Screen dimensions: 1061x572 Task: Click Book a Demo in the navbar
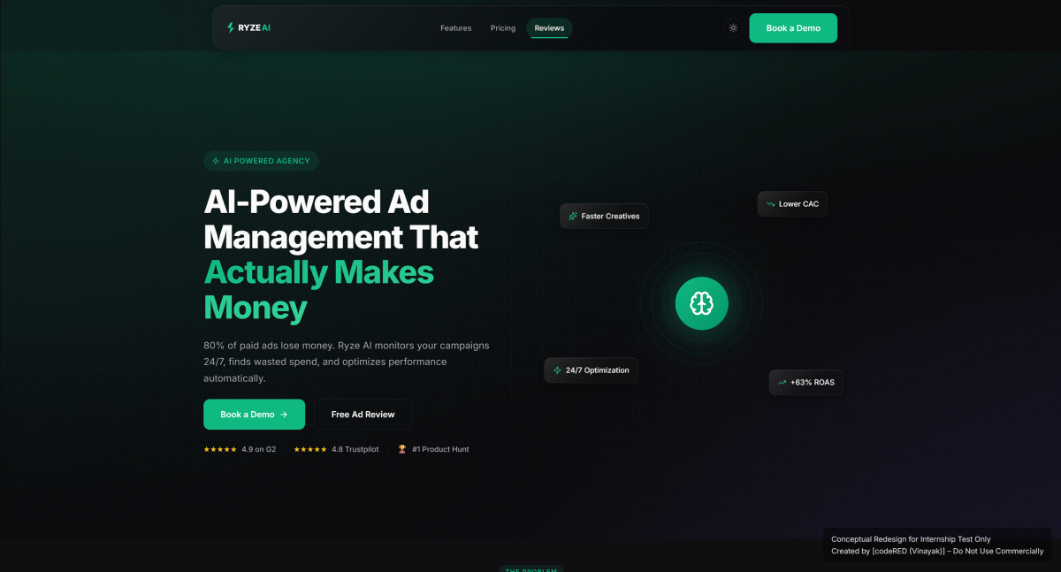793,28
